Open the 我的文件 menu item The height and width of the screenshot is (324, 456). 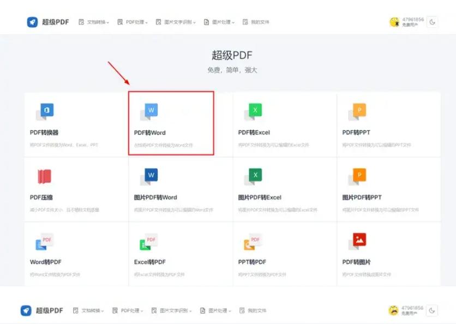pos(255,22)
